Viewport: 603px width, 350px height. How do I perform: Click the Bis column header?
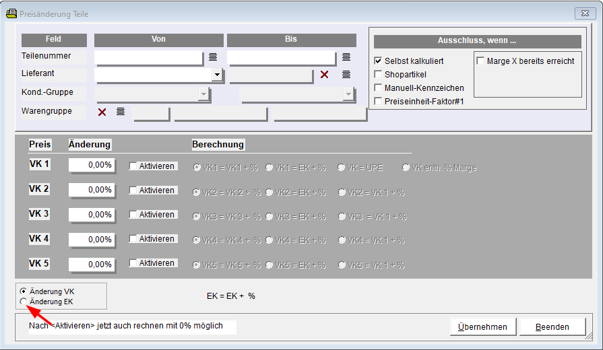(291, 39)
